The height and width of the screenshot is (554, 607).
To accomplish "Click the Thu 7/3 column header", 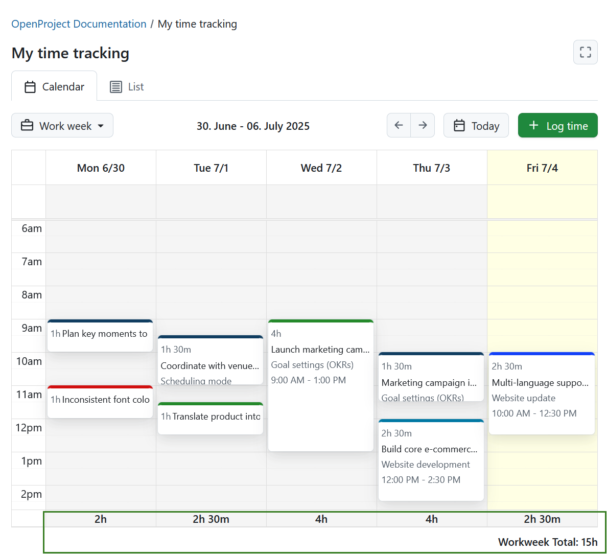I will (431, 167).
